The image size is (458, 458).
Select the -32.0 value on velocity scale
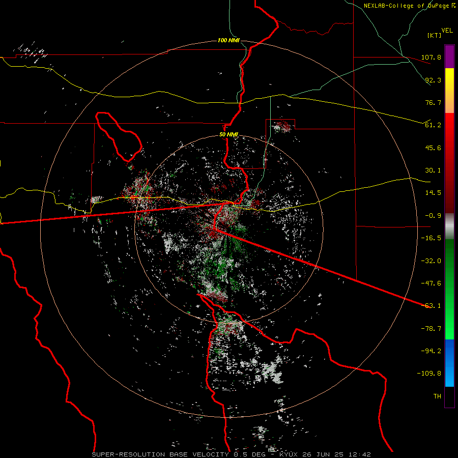(431, 261)
